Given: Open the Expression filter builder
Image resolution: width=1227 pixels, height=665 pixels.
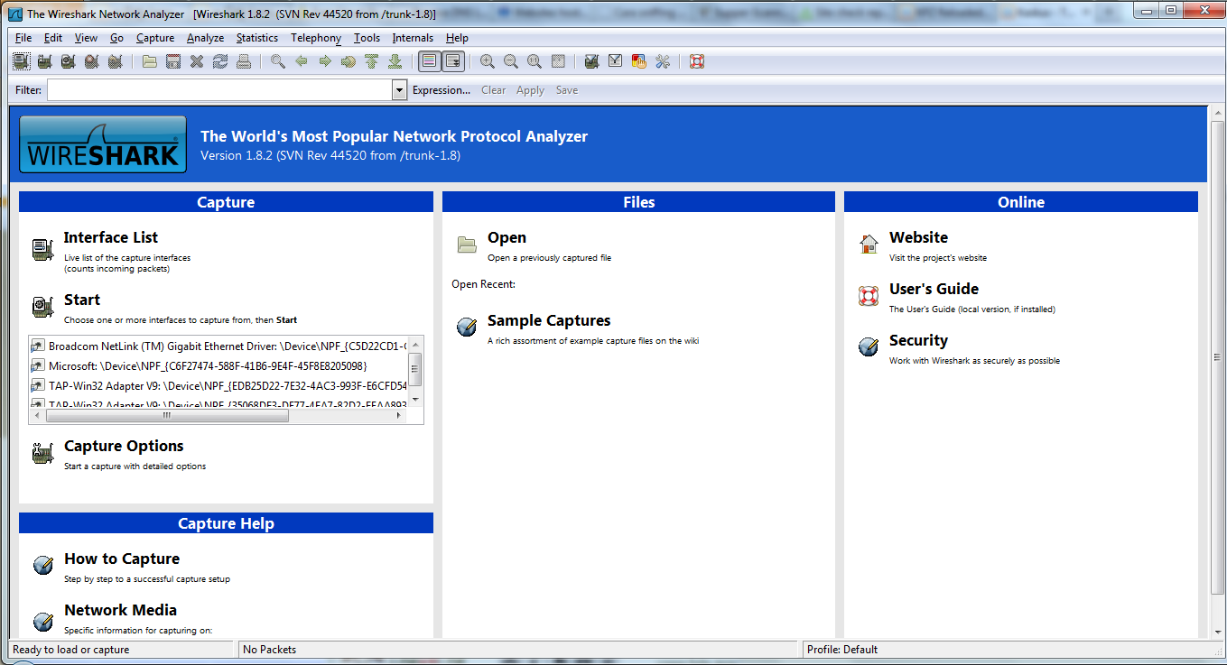Looking at the screenshot, I should pos(442,89).
